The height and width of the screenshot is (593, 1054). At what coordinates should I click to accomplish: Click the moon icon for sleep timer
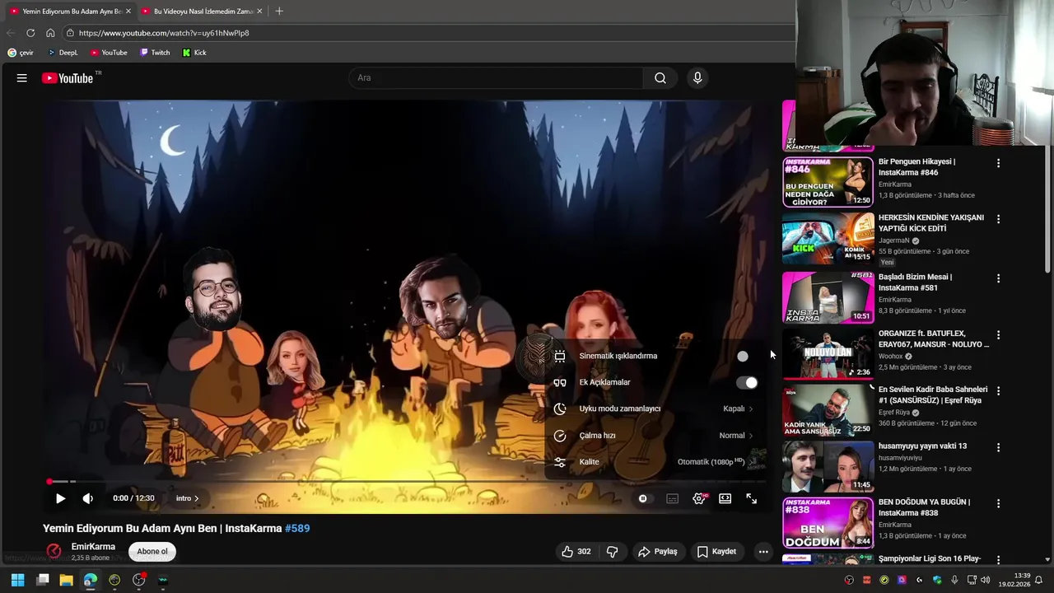[x=560, y=409]
